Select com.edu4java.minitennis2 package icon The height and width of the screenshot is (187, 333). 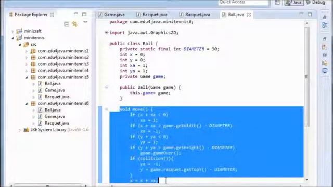click(x=33, y=58)
